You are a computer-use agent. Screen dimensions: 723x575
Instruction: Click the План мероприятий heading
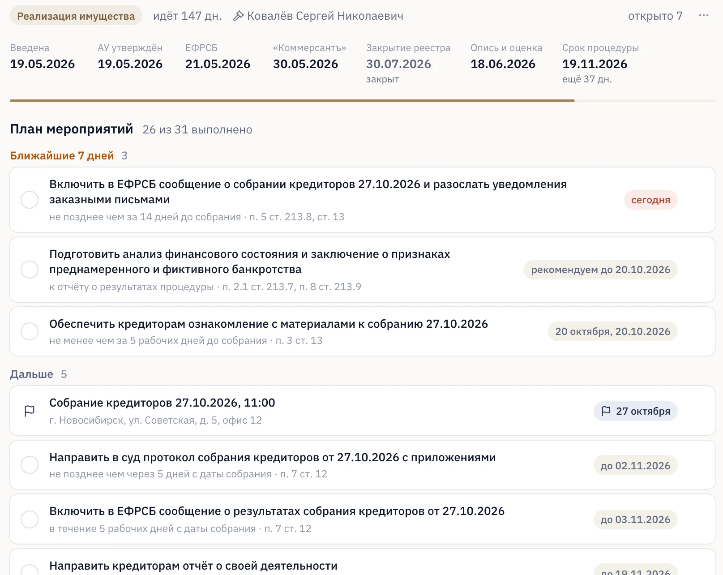click(72, 129)
